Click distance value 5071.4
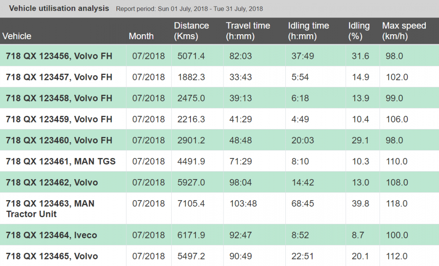The height and width of the screenshot is (266, 439). [191, 56]
